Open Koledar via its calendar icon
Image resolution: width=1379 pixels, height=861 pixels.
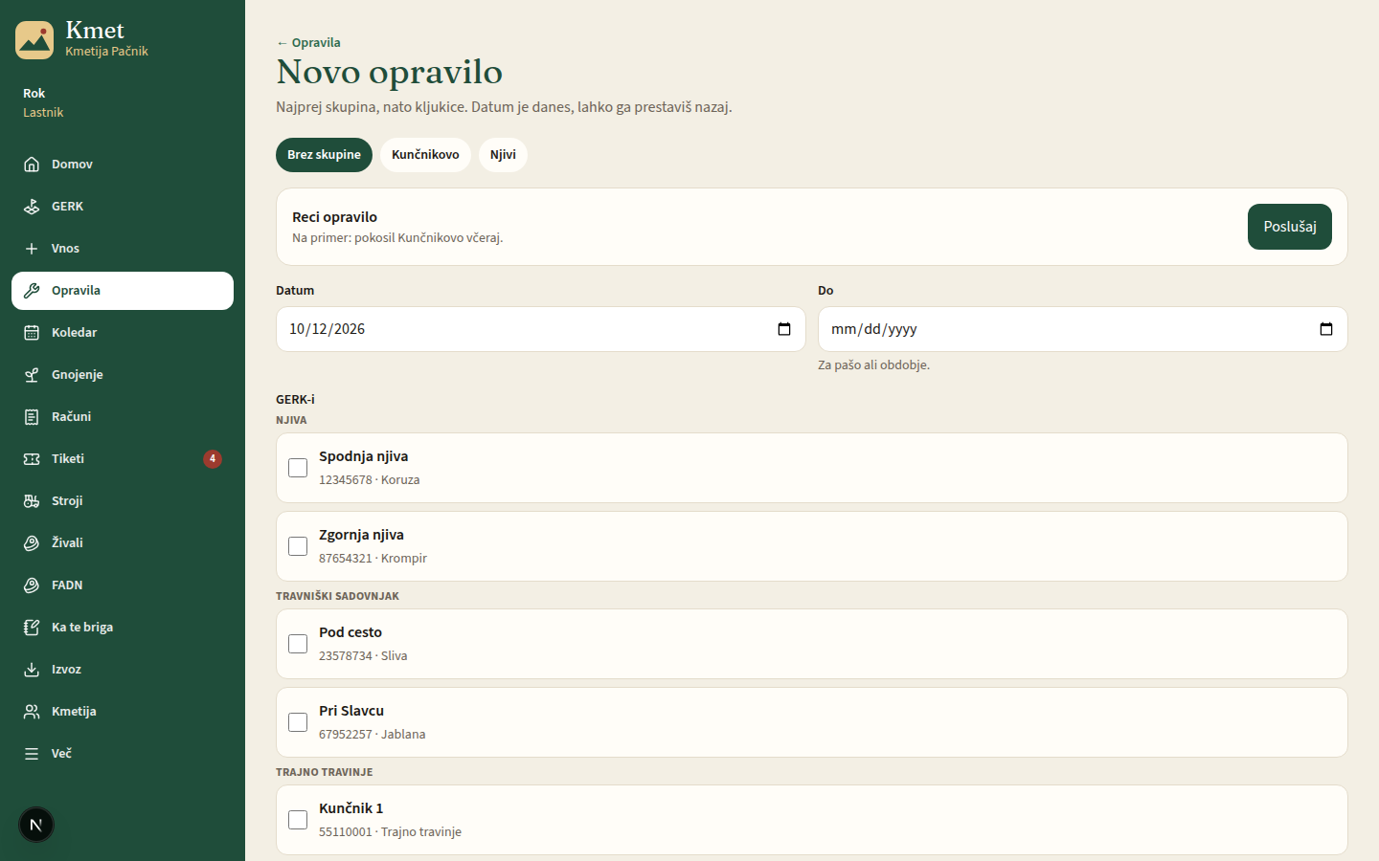pos(32,333)
